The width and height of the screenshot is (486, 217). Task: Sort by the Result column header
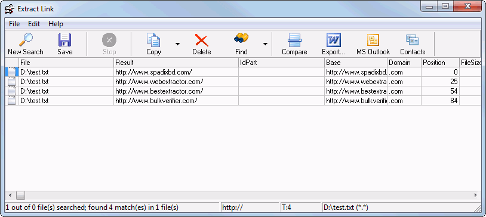176,63
